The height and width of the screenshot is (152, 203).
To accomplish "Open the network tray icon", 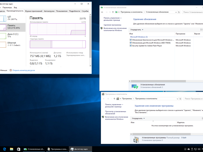I will (x=196, y=149).
